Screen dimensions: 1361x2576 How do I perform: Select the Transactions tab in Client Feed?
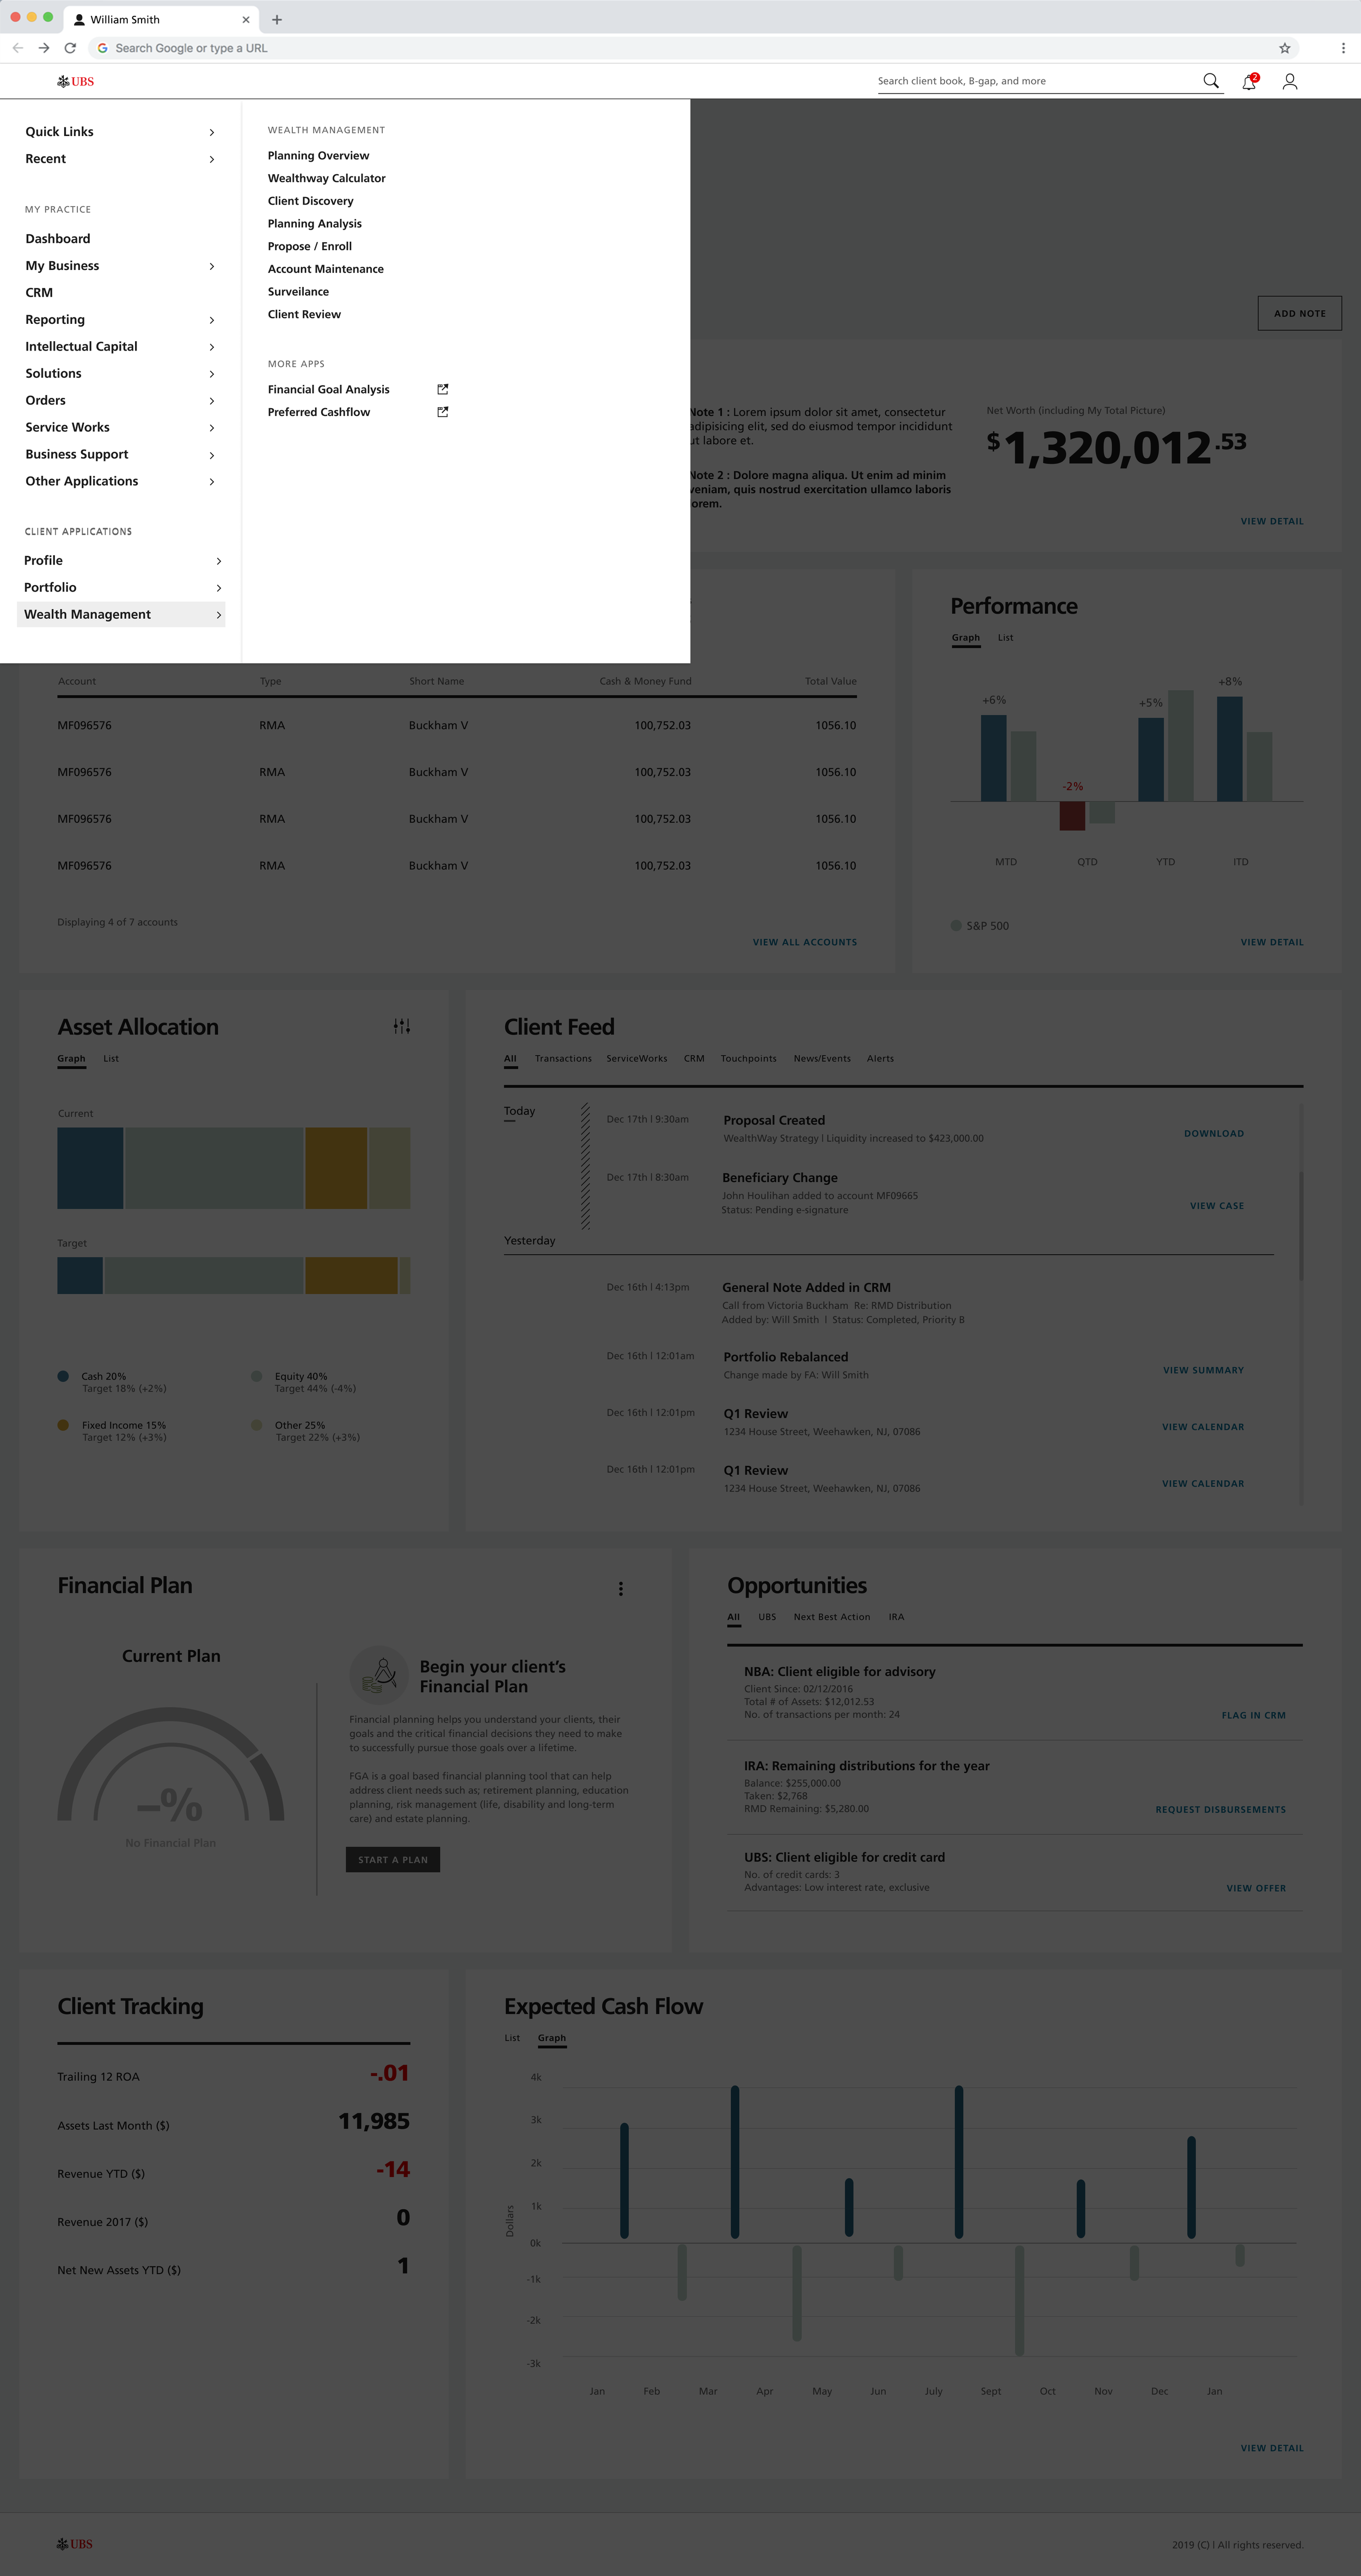point(564,1058)
